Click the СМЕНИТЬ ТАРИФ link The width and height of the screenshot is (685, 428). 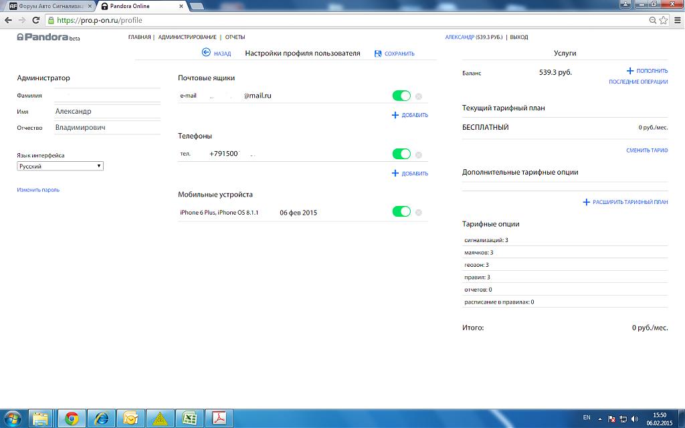pyautogui.click(x=647, y=150)
